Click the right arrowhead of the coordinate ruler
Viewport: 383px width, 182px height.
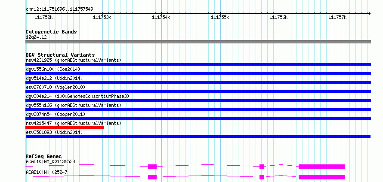(x=369, y=14)
